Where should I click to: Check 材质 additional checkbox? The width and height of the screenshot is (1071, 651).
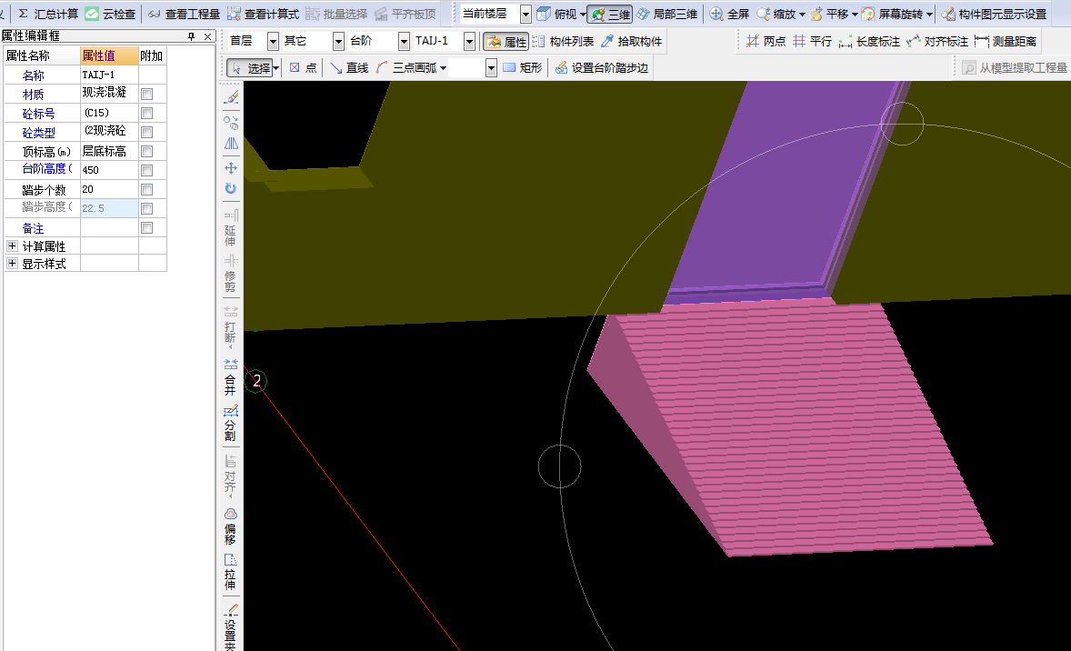tap(147, 94)
